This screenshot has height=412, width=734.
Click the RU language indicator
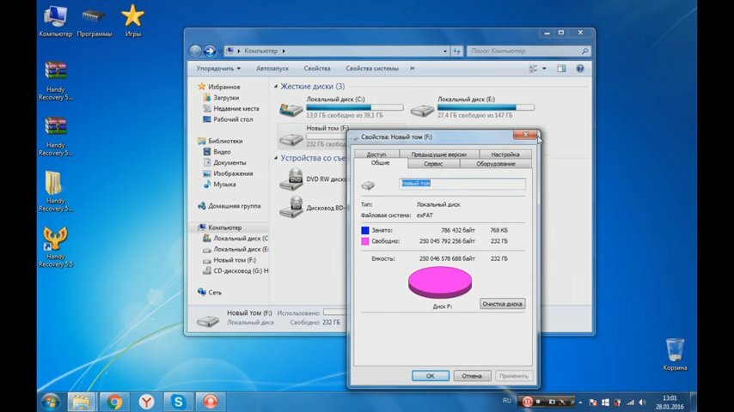[507, 401]
